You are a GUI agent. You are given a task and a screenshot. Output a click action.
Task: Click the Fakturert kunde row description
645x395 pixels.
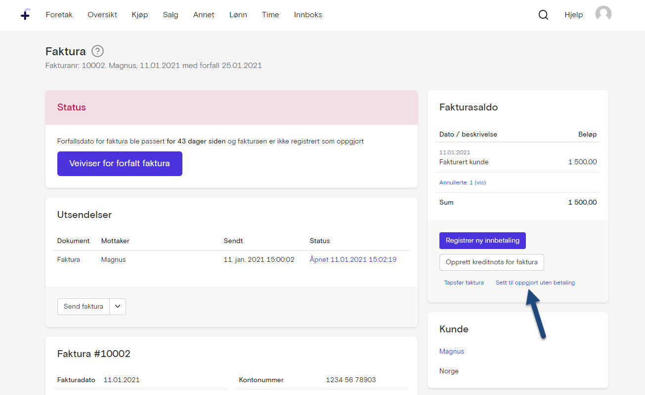click(x=464, y=162)
